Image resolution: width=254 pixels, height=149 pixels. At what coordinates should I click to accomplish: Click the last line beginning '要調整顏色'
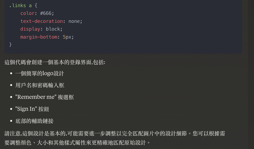click(x=77, y=142)
